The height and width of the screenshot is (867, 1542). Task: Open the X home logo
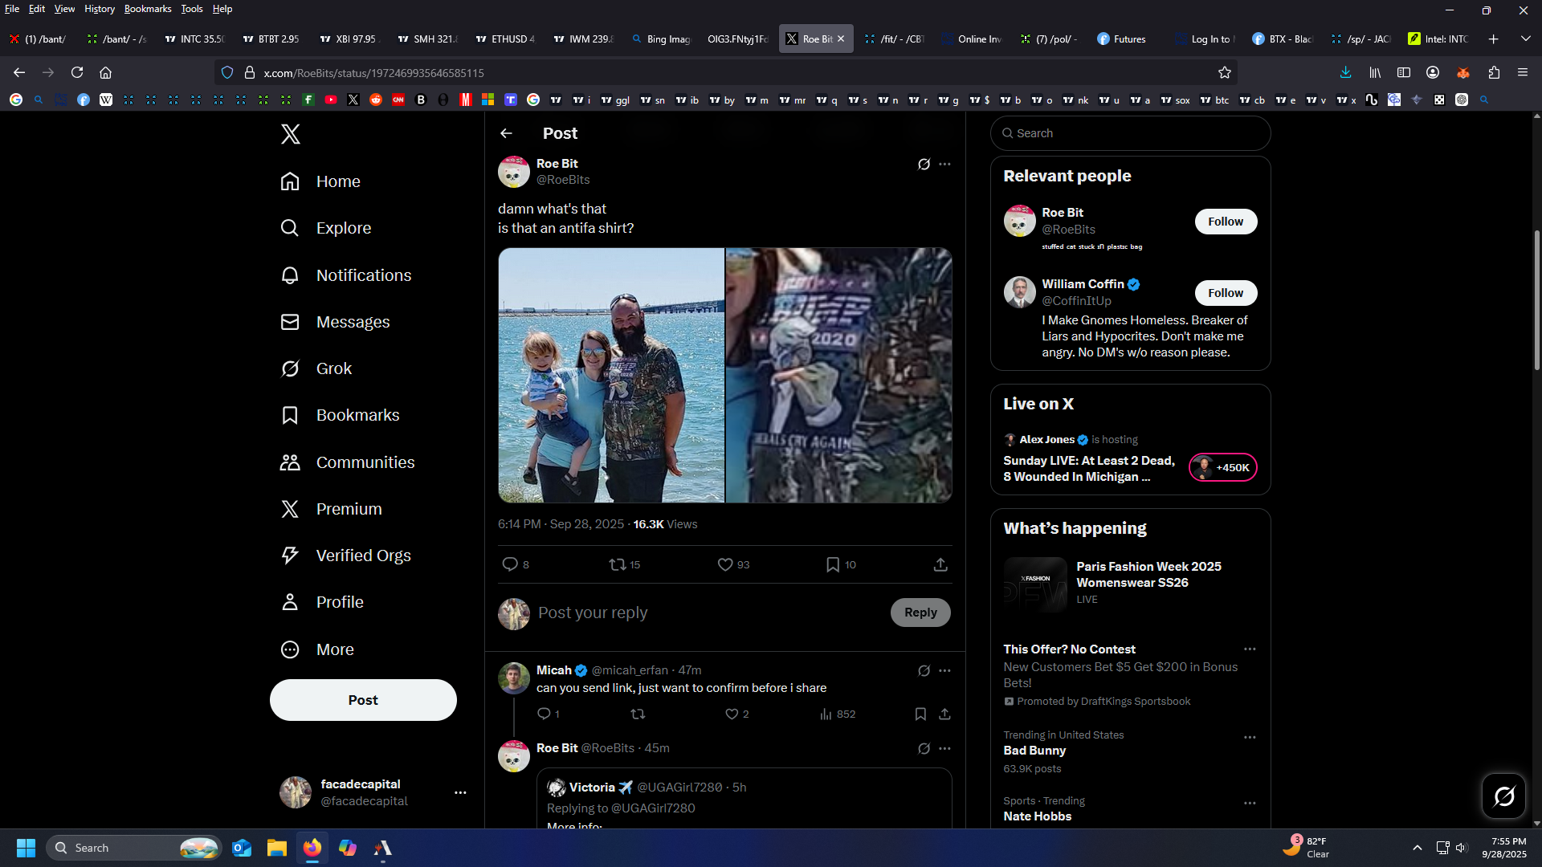coord(291,134)
